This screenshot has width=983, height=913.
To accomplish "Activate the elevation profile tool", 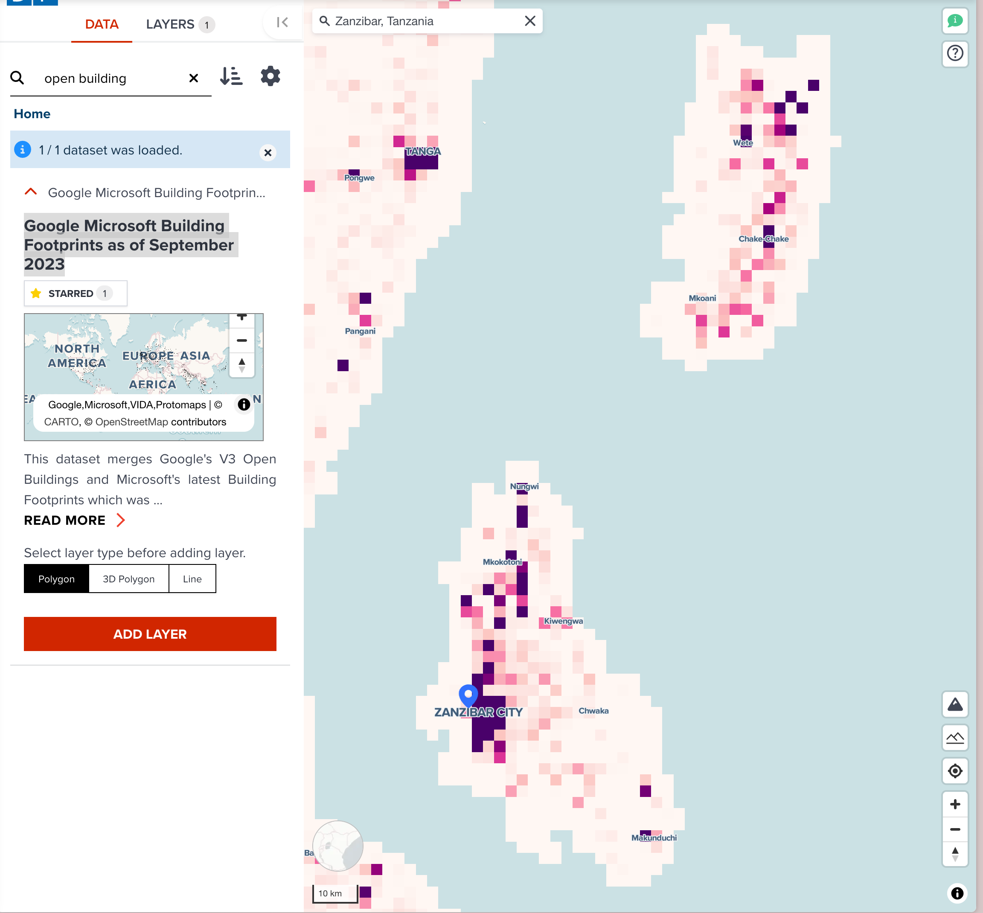I will click(x=955, y=738).
